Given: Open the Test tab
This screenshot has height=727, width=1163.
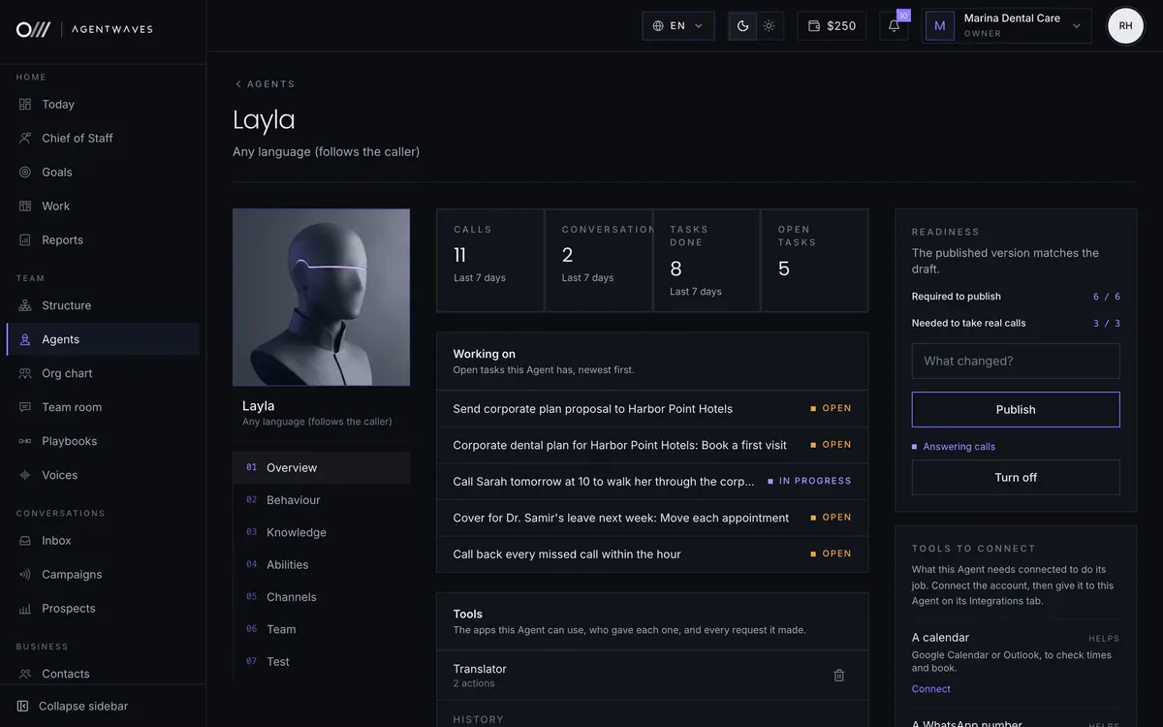Looking at the screenshot, I should pyautogui.click(x=322, y=662).
